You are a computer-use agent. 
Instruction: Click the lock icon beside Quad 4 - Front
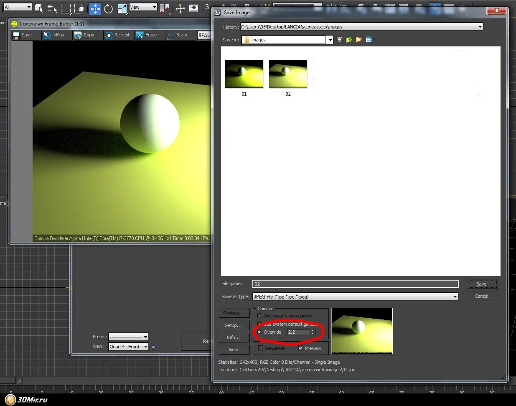pyautogui.click(x=153, y=346)
